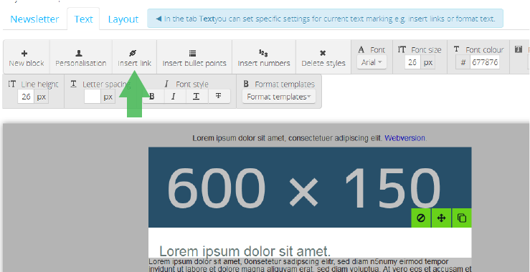Insert bullet points list

click(x=194, y=58)
